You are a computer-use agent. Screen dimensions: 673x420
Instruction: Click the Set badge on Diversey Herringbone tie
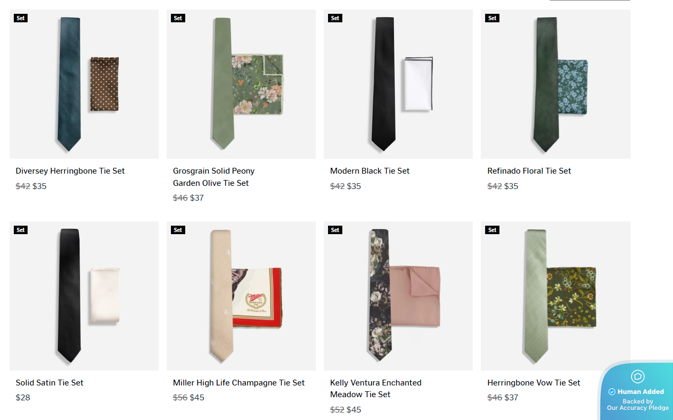click(x=21, y=18)
